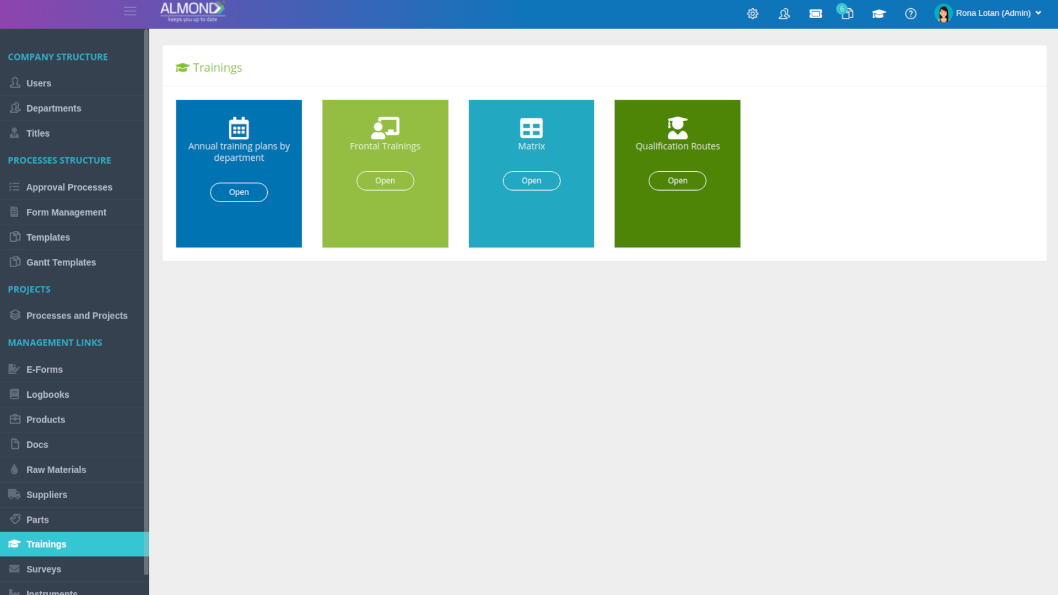The image size is (1058, 595).
Task: Open the notifications icon with badge 6
Action: point(846,12)
